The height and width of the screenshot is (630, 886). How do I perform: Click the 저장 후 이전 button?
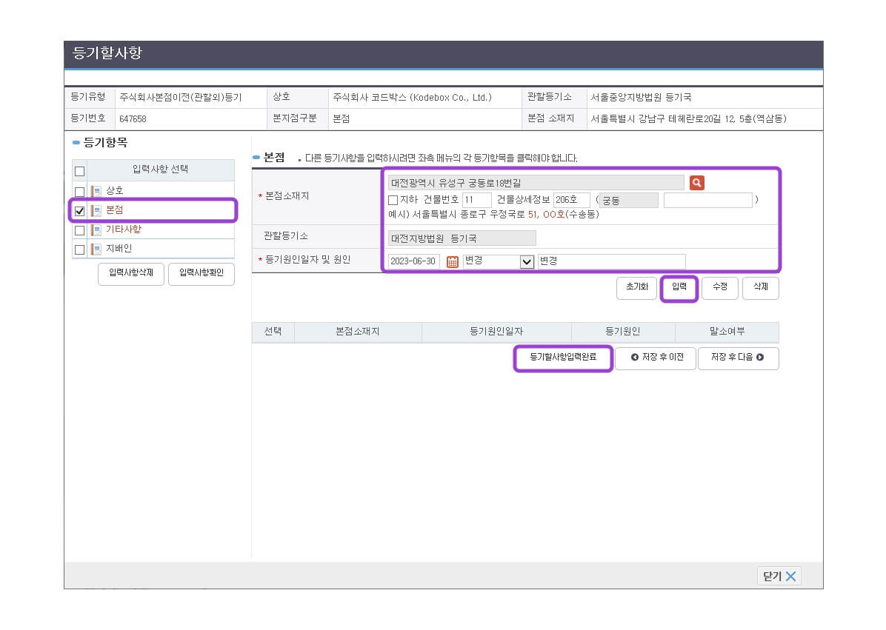point(656,358)
